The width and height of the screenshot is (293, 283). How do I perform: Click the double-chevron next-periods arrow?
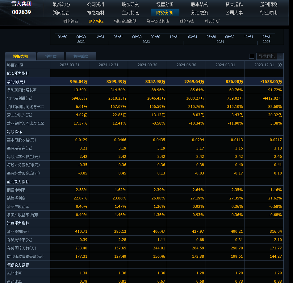pyautogui.click(x=280, y=65)
